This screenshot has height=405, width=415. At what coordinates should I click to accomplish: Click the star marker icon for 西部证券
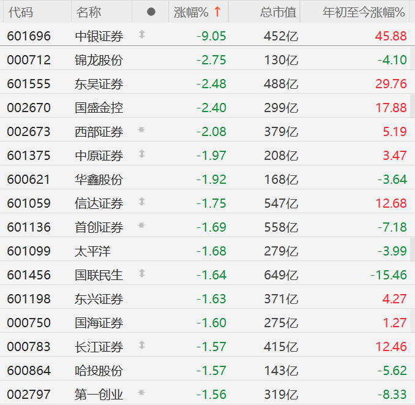(141, 129)
